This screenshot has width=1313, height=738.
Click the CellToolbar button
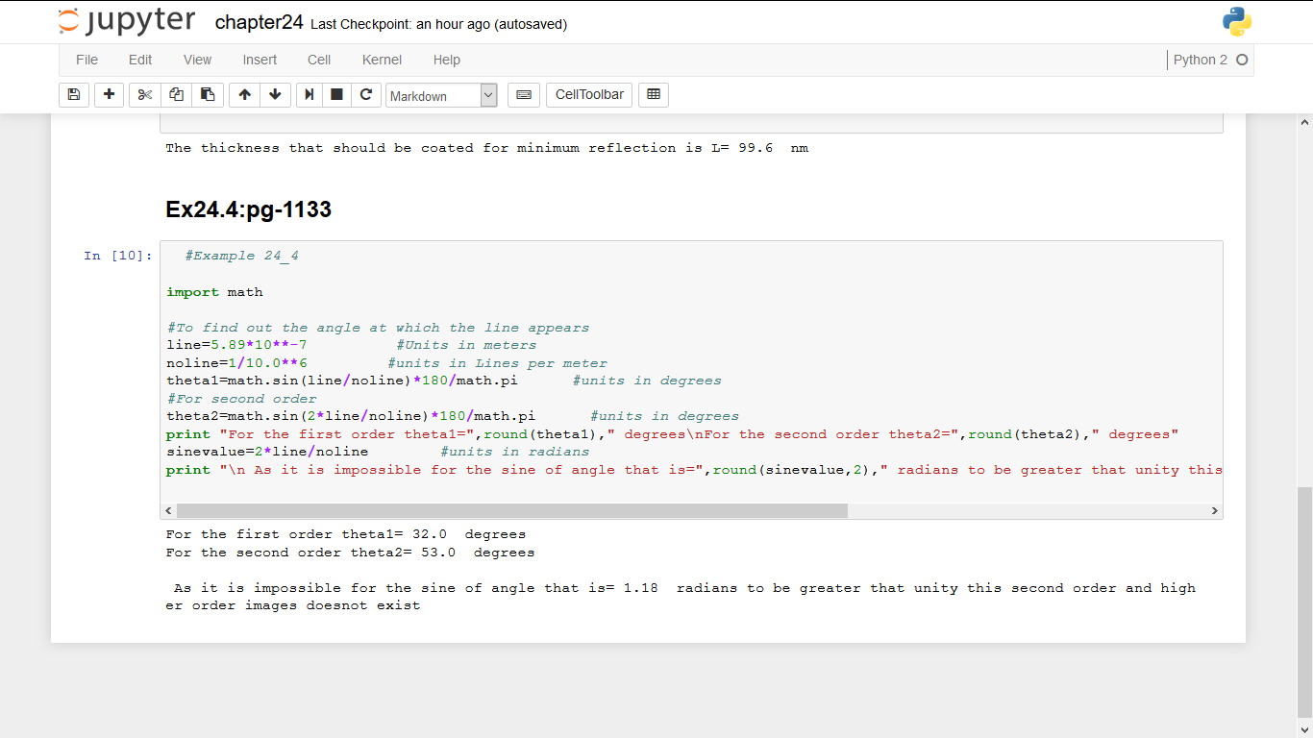point(589,94)
